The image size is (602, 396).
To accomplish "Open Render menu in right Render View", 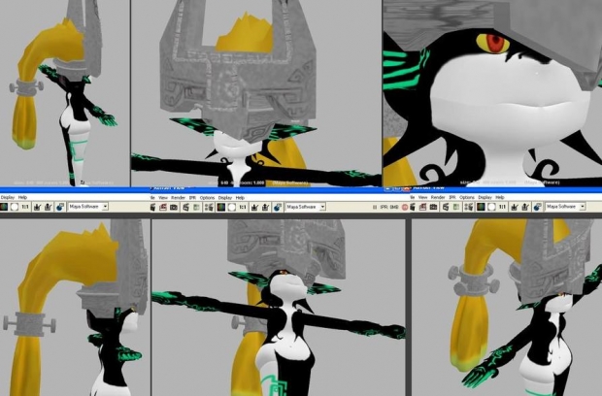I will pyautogui.click(x=438, y=197).
